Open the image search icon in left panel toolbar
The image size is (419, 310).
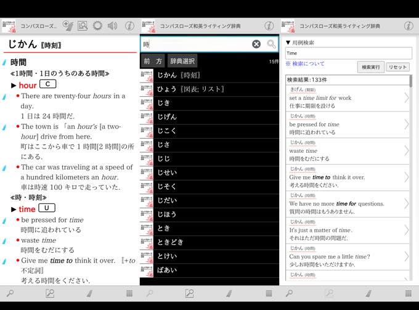[x=83, y=26]
